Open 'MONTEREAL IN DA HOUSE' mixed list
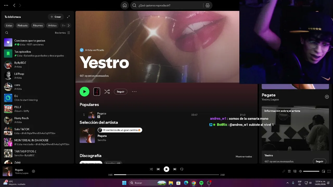Screen dimensions: 333x187 coord(38,142)
